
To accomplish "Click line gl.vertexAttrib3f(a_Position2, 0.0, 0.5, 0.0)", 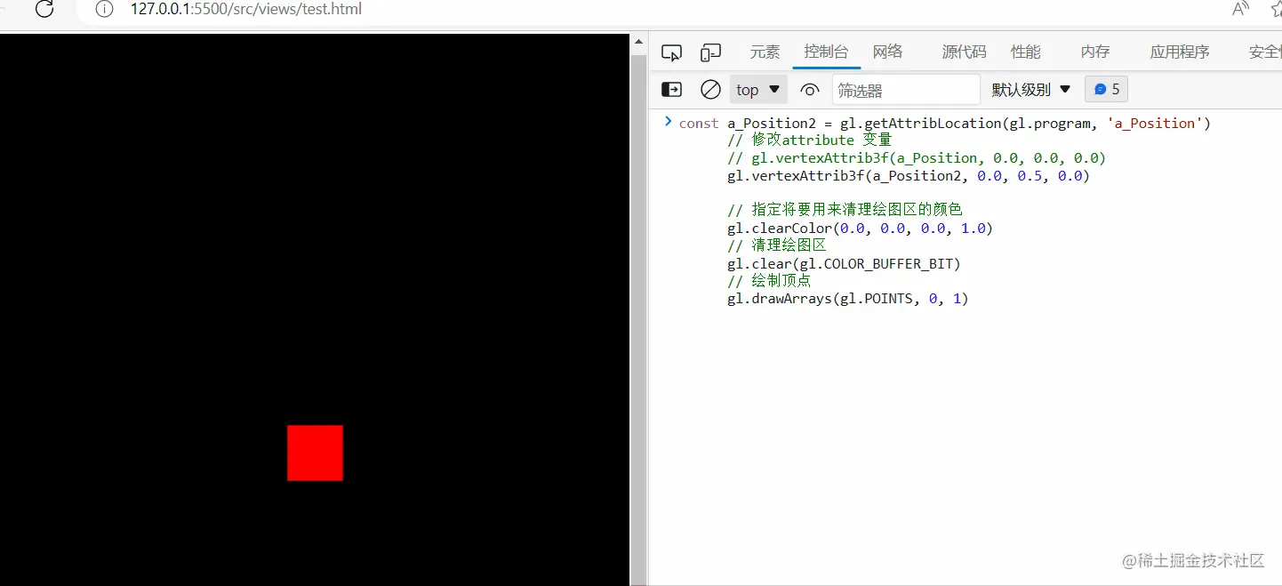I will coord(908,175).
